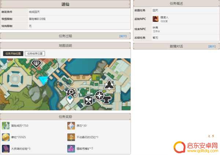This screenshot has width=220, height=155.
Task: Click the 任务概述 panel header
Action: [176, 4]
